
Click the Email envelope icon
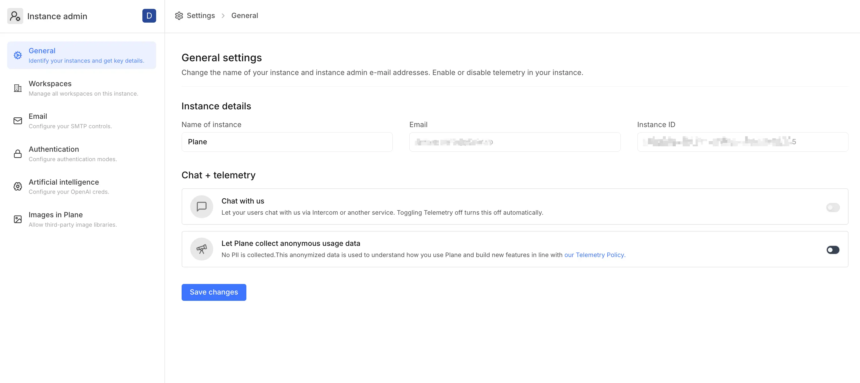tap(18, 121)
